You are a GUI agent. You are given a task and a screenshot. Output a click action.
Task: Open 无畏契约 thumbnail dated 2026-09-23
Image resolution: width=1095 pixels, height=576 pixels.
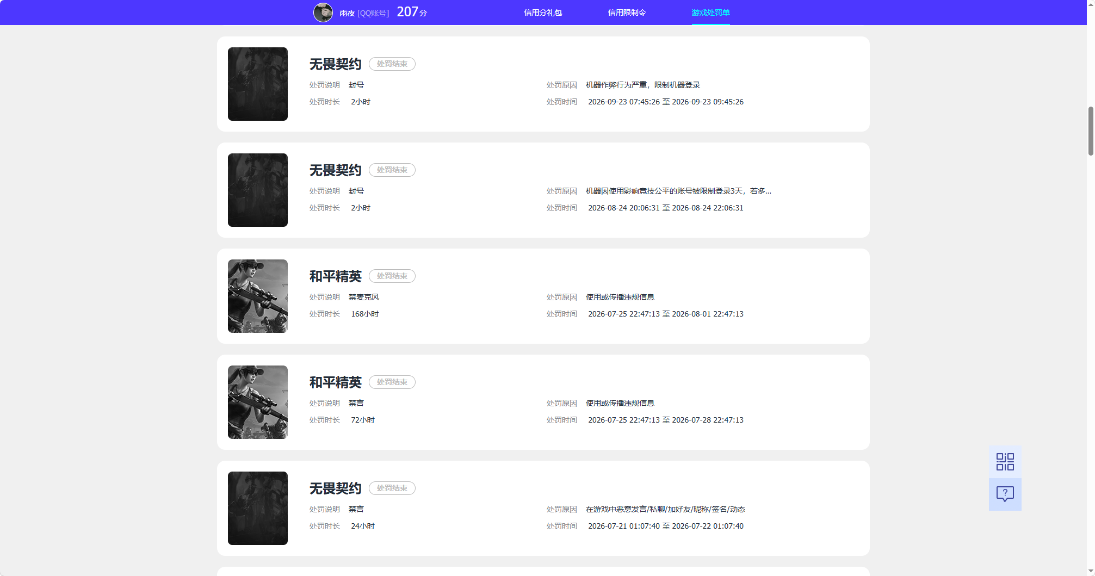pos(258,84)
